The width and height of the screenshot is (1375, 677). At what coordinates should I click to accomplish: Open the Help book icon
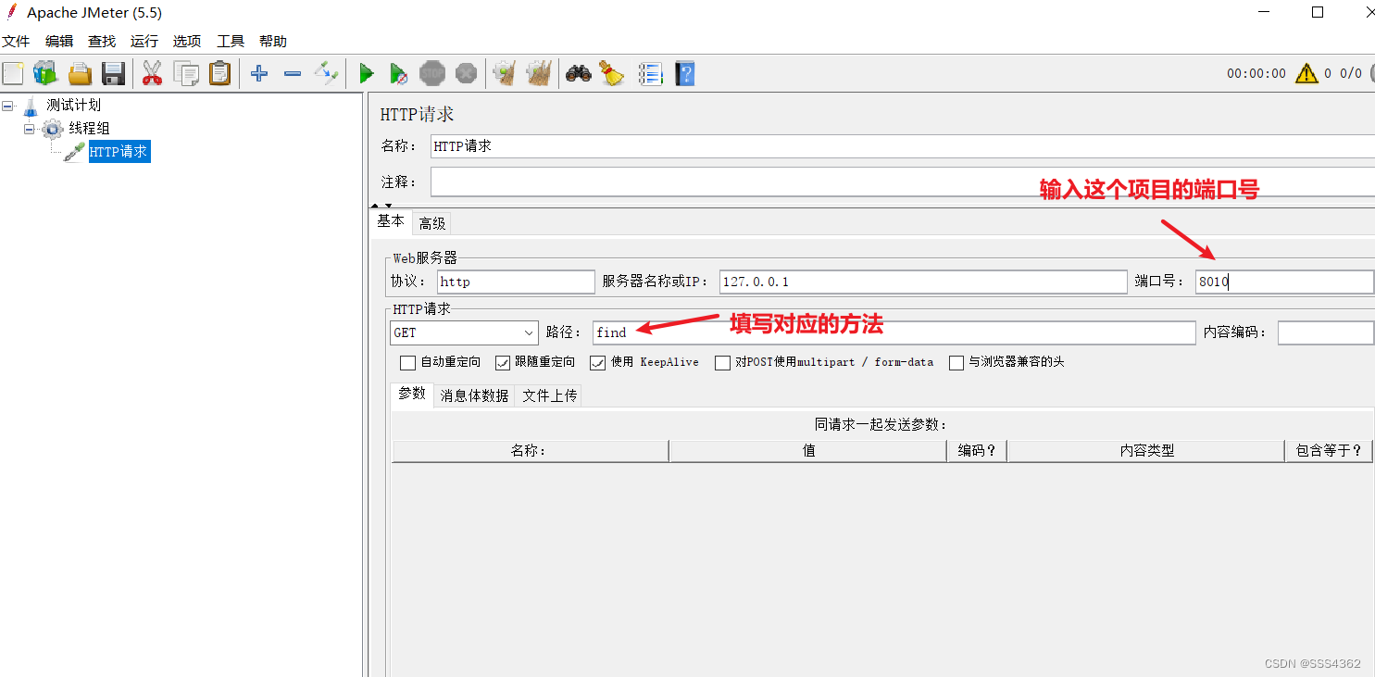(684, 73)
